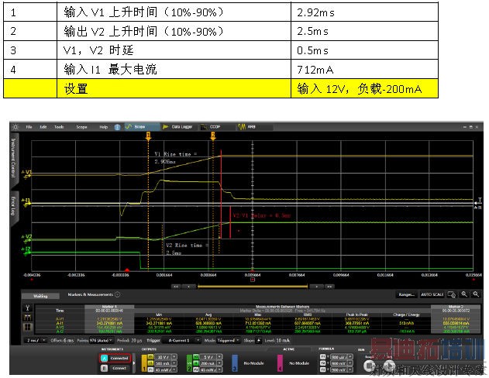
Task: Jump to the waveform end with the double-right arrow
Action: pyautogui.click(x=329, y=287)
